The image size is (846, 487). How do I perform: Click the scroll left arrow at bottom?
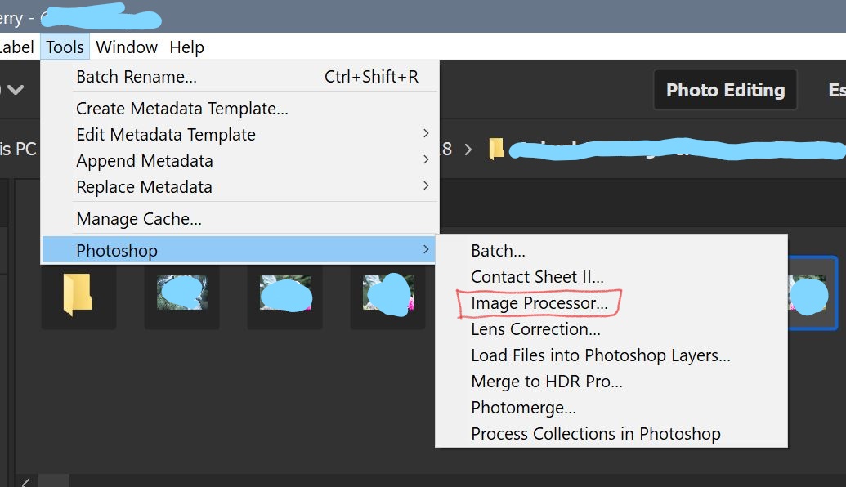click(x=25, y=481)
